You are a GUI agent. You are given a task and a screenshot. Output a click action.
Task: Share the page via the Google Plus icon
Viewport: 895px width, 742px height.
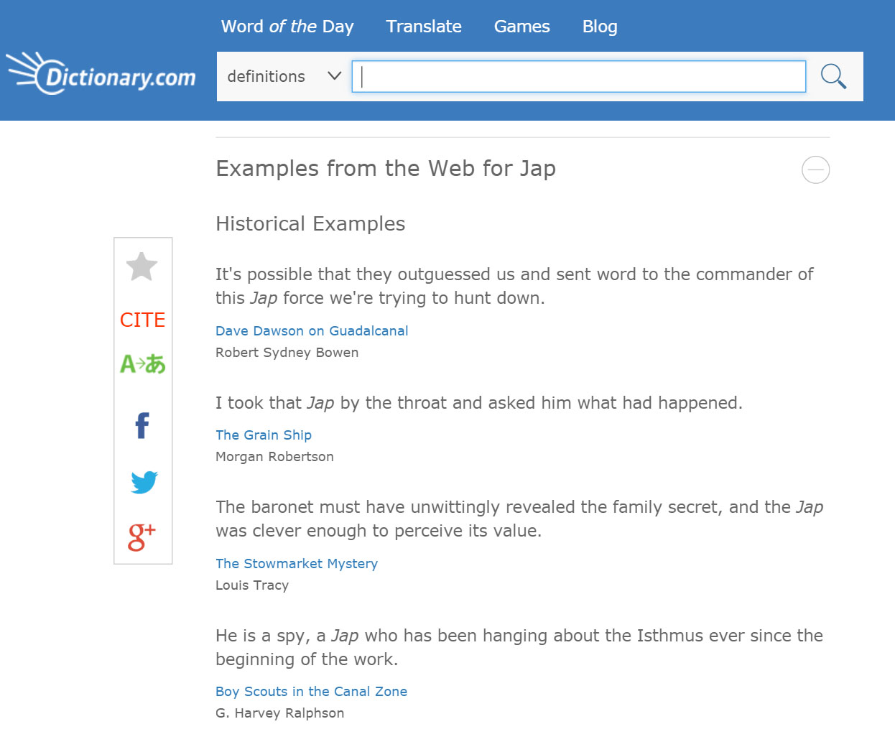(x=142, y=537)
